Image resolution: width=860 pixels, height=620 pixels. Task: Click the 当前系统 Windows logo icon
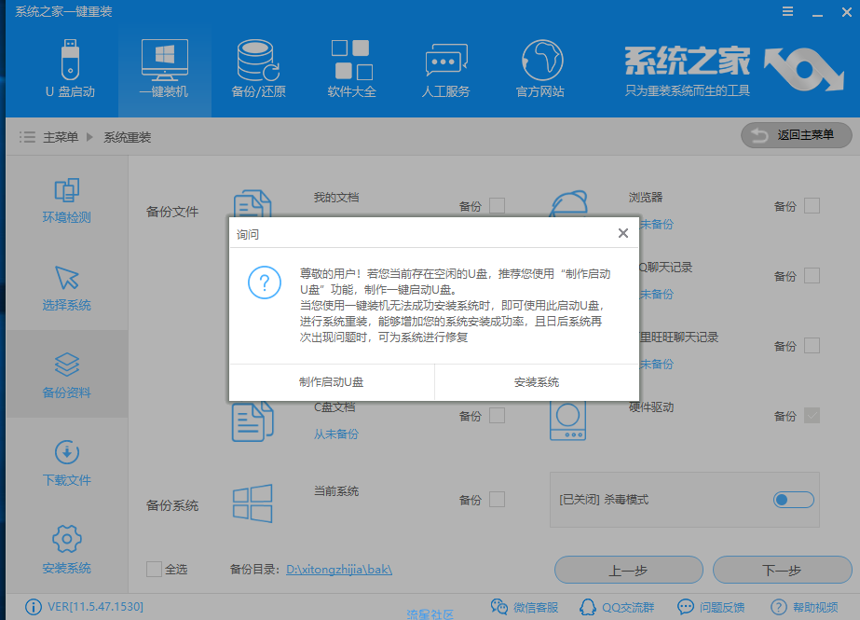(253, 503)
